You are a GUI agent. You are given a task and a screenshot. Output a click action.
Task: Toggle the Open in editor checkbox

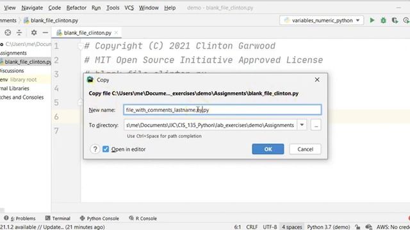(x=106, y=149)
